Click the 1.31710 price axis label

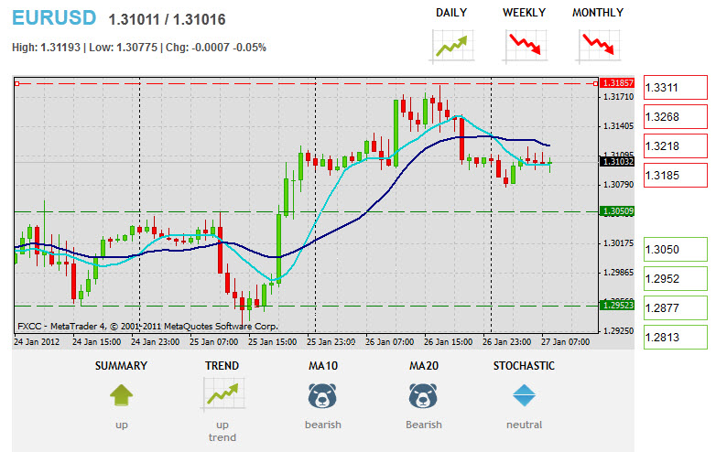619,97
